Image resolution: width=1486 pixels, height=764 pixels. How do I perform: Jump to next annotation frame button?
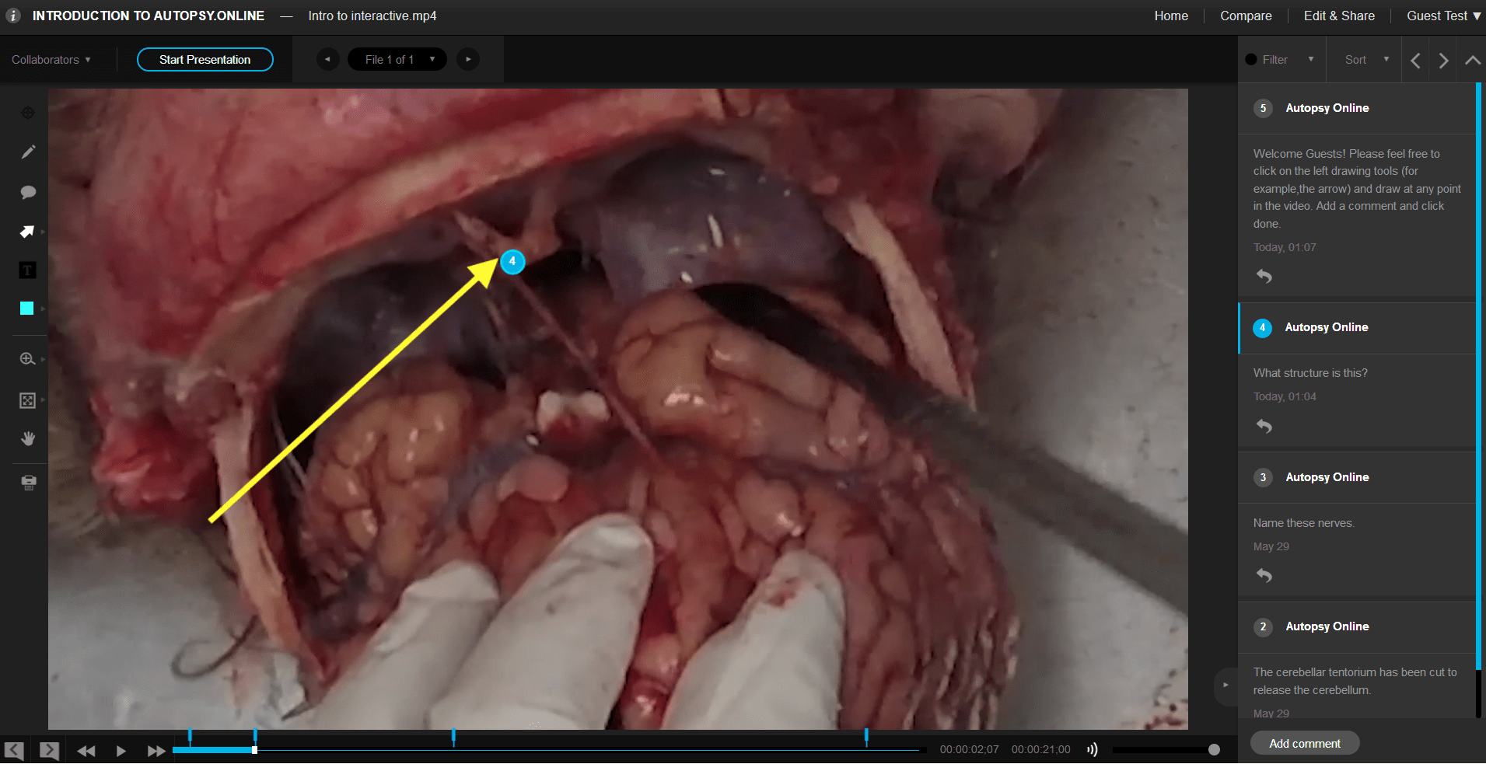pos(49,751)
